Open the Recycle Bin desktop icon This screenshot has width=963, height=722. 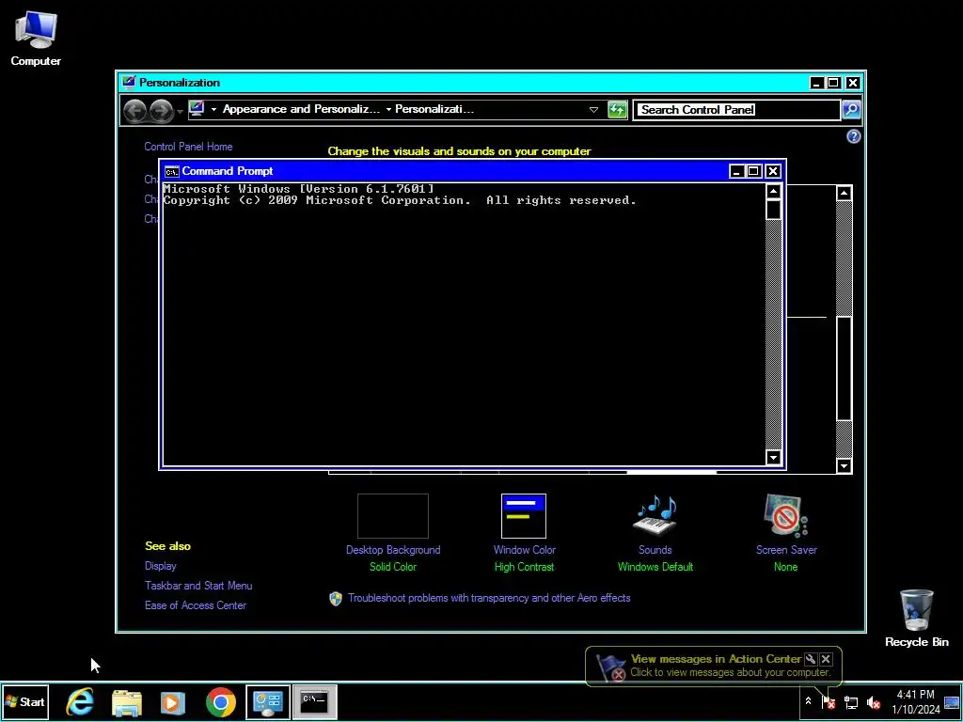pos(916,619)
